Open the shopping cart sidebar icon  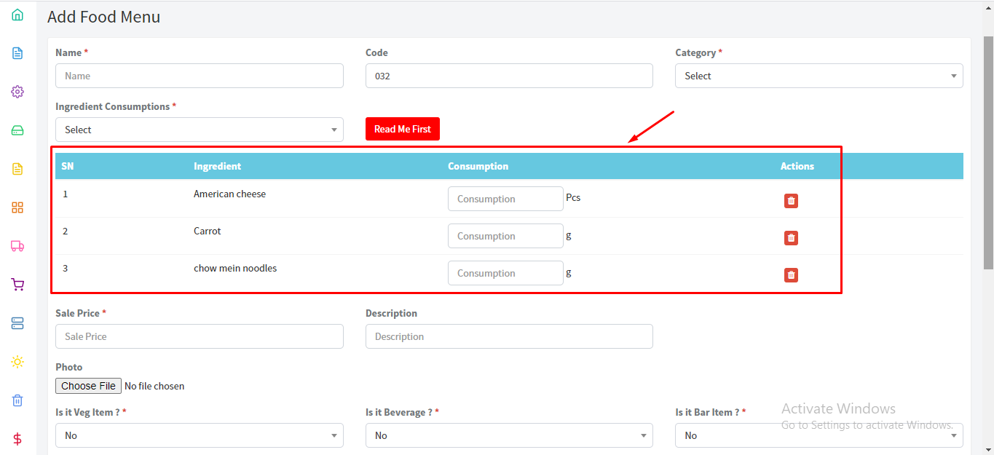pyautogui.click(x=17, y=285)
